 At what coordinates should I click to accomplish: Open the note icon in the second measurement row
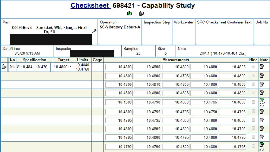point(262,76)
